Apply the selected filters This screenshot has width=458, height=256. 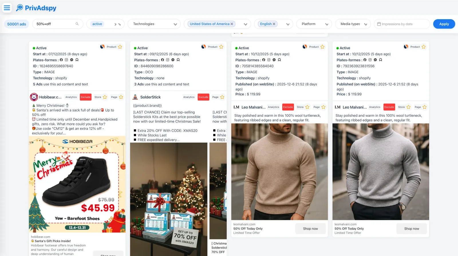coord(444,24)
